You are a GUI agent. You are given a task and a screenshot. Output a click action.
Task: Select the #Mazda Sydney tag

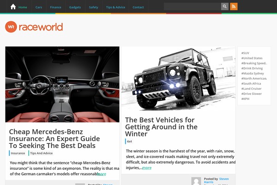(x=253, y=73)
